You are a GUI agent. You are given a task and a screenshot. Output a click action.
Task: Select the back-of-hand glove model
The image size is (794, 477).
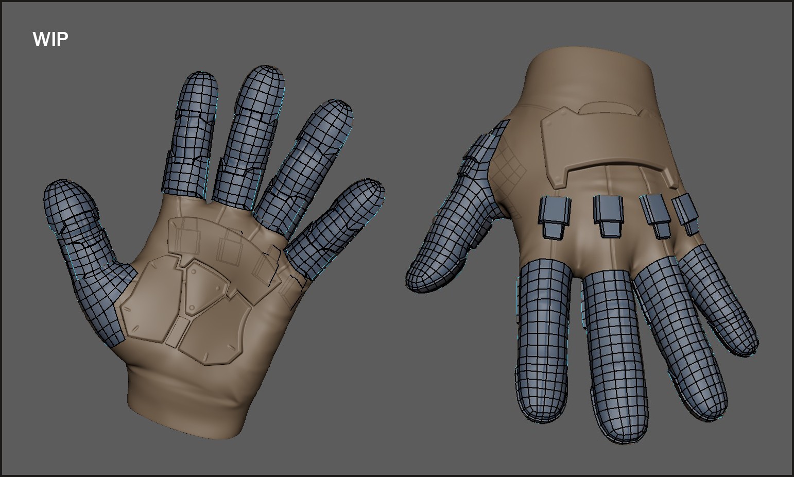582,245
